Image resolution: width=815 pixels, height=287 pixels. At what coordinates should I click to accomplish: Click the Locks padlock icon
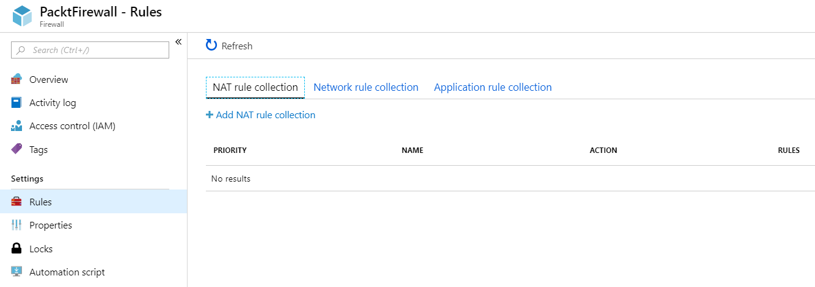tap(16, 249)
